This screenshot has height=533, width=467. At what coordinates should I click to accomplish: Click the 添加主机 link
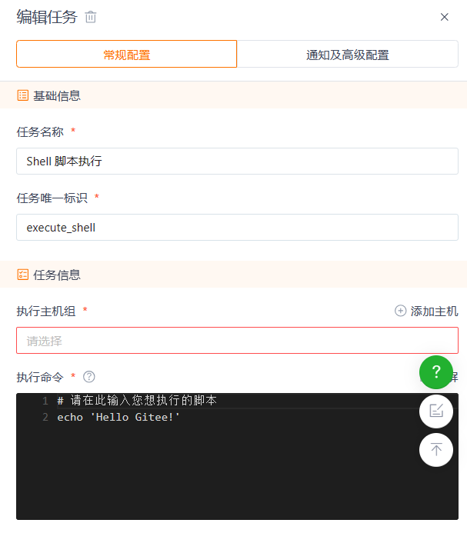(426, 311)
